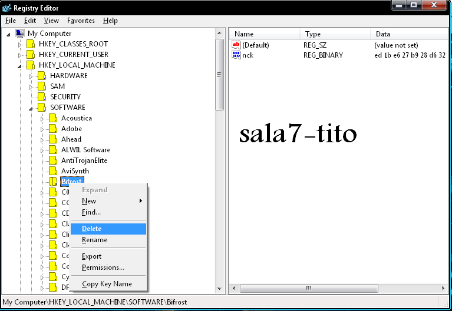This screenshot has height=311, width=452.
Task: Click values pane scroll right arrow
Action: coord(443,288)
